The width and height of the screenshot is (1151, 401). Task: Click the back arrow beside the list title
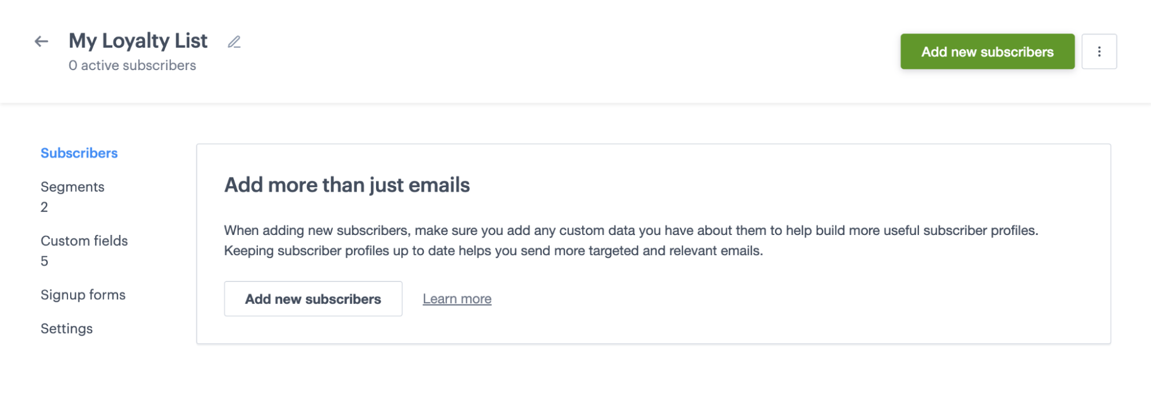[x=41, y=41]
